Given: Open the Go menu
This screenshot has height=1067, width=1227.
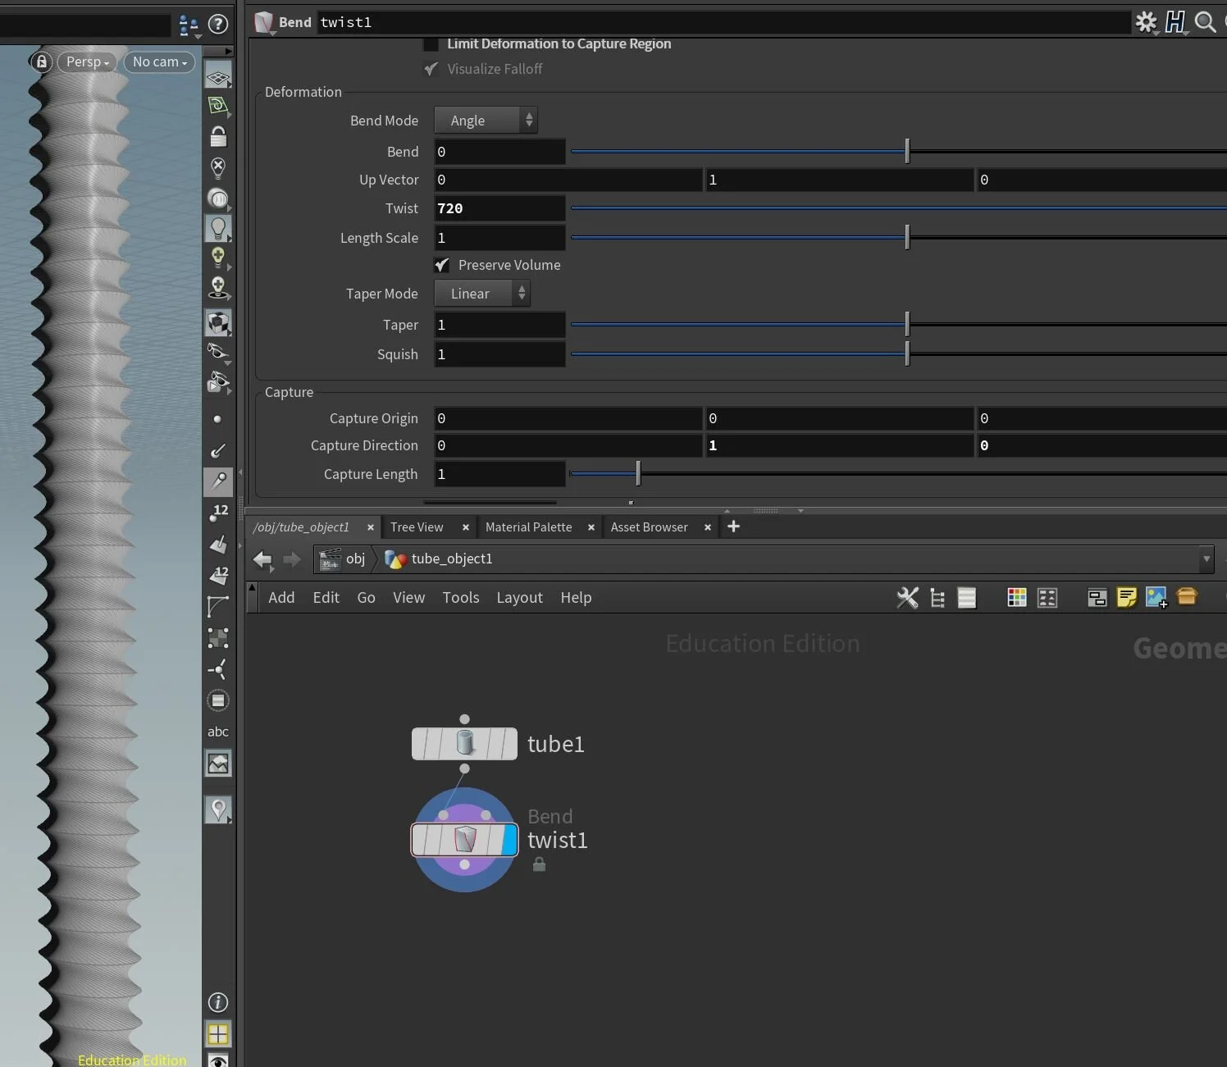Looking at the screenshot, I should [x=366, y=598].
